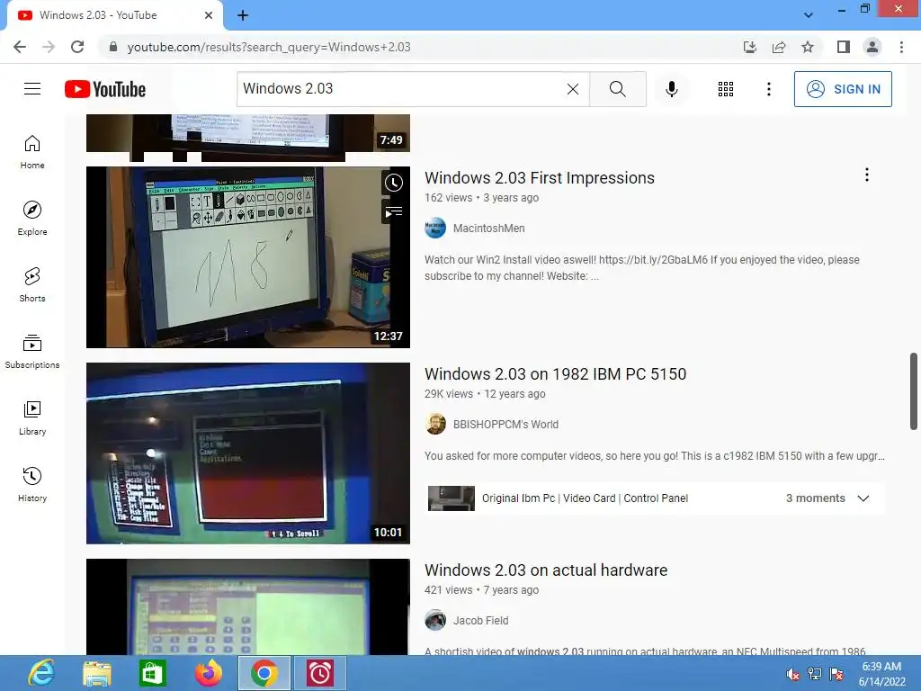Click the 10:01 IBM PC 5150 thumbnail

pos(248,453)
